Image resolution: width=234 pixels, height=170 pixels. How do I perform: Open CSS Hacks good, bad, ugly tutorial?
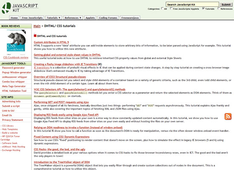[60, 150]
